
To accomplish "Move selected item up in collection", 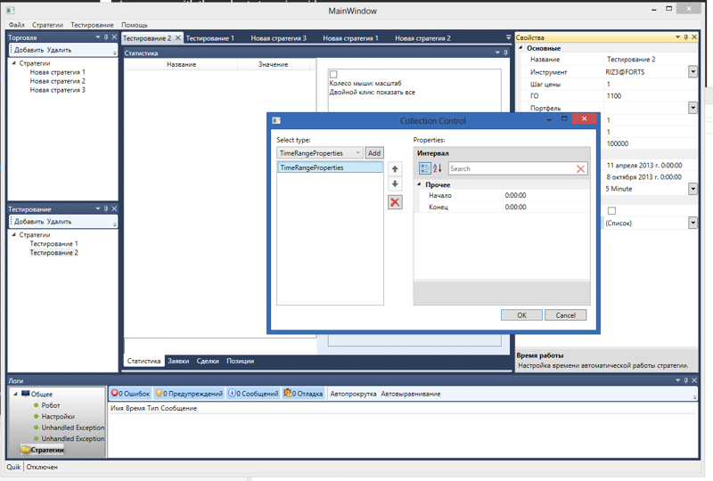I will pyautogui.click(x=395, y=169).
